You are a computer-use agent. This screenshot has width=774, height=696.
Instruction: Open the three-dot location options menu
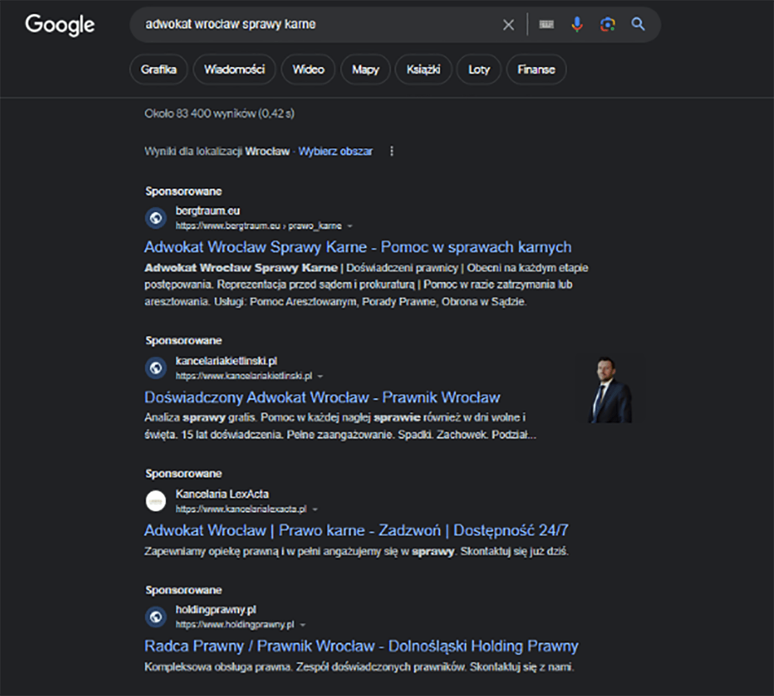click(x=392, y=151)
